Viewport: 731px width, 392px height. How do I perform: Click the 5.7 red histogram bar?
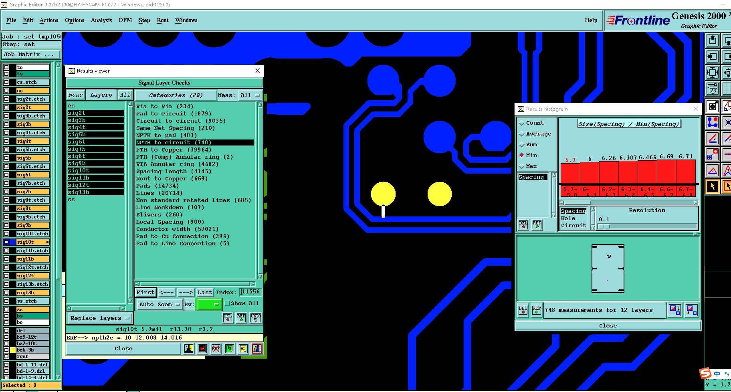pos(570,173)
